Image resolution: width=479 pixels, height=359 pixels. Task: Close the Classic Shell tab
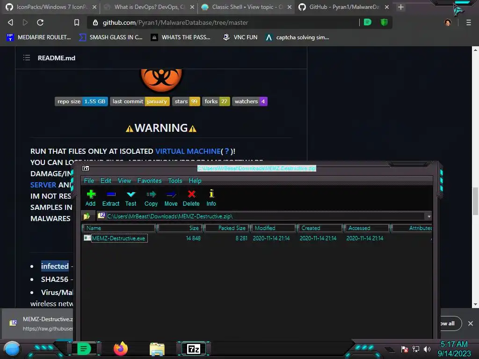pyautogui.click(x=289, y=7)
